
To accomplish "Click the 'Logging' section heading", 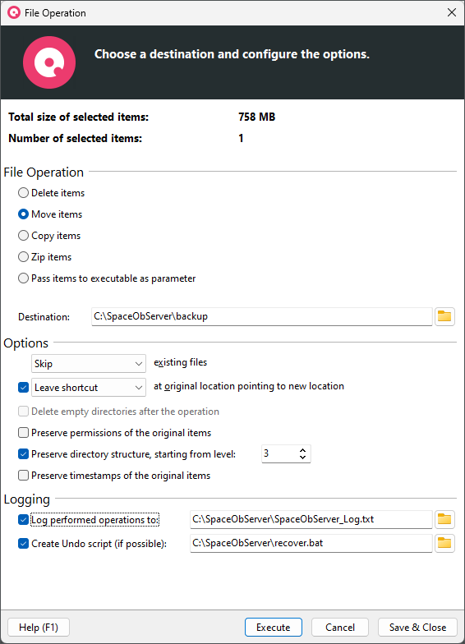I will tap(26, 499).
